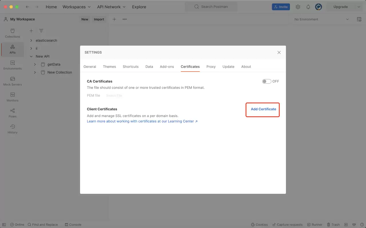Click the Cookies icon in status bar
The height and width of the screenshot is (228, 366).
(259, 225)
